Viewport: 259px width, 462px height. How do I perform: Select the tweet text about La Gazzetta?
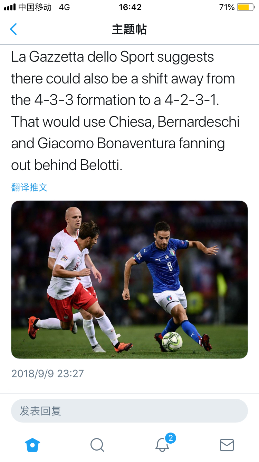125,111
